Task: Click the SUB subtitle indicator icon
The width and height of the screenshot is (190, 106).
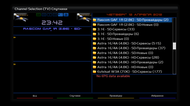Action: pos(38,15)
